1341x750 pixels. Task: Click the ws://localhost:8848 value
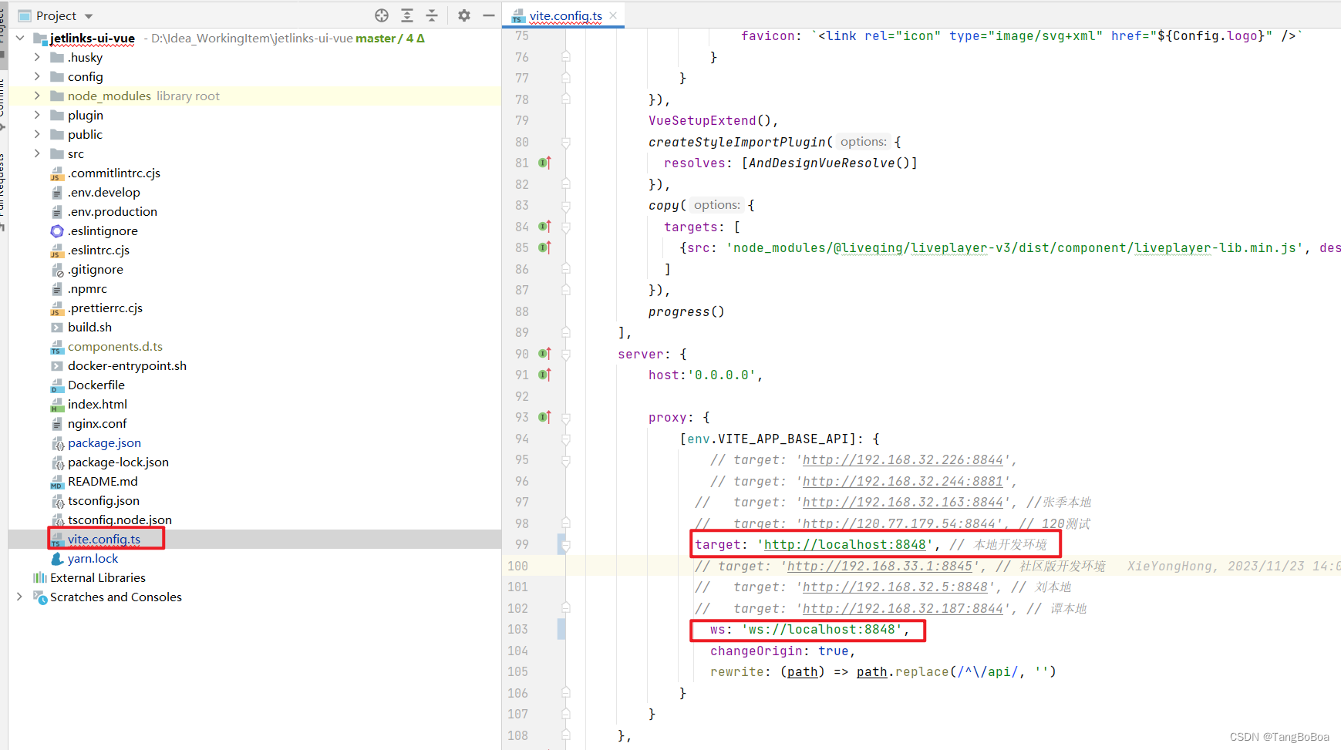coord(822,629)
